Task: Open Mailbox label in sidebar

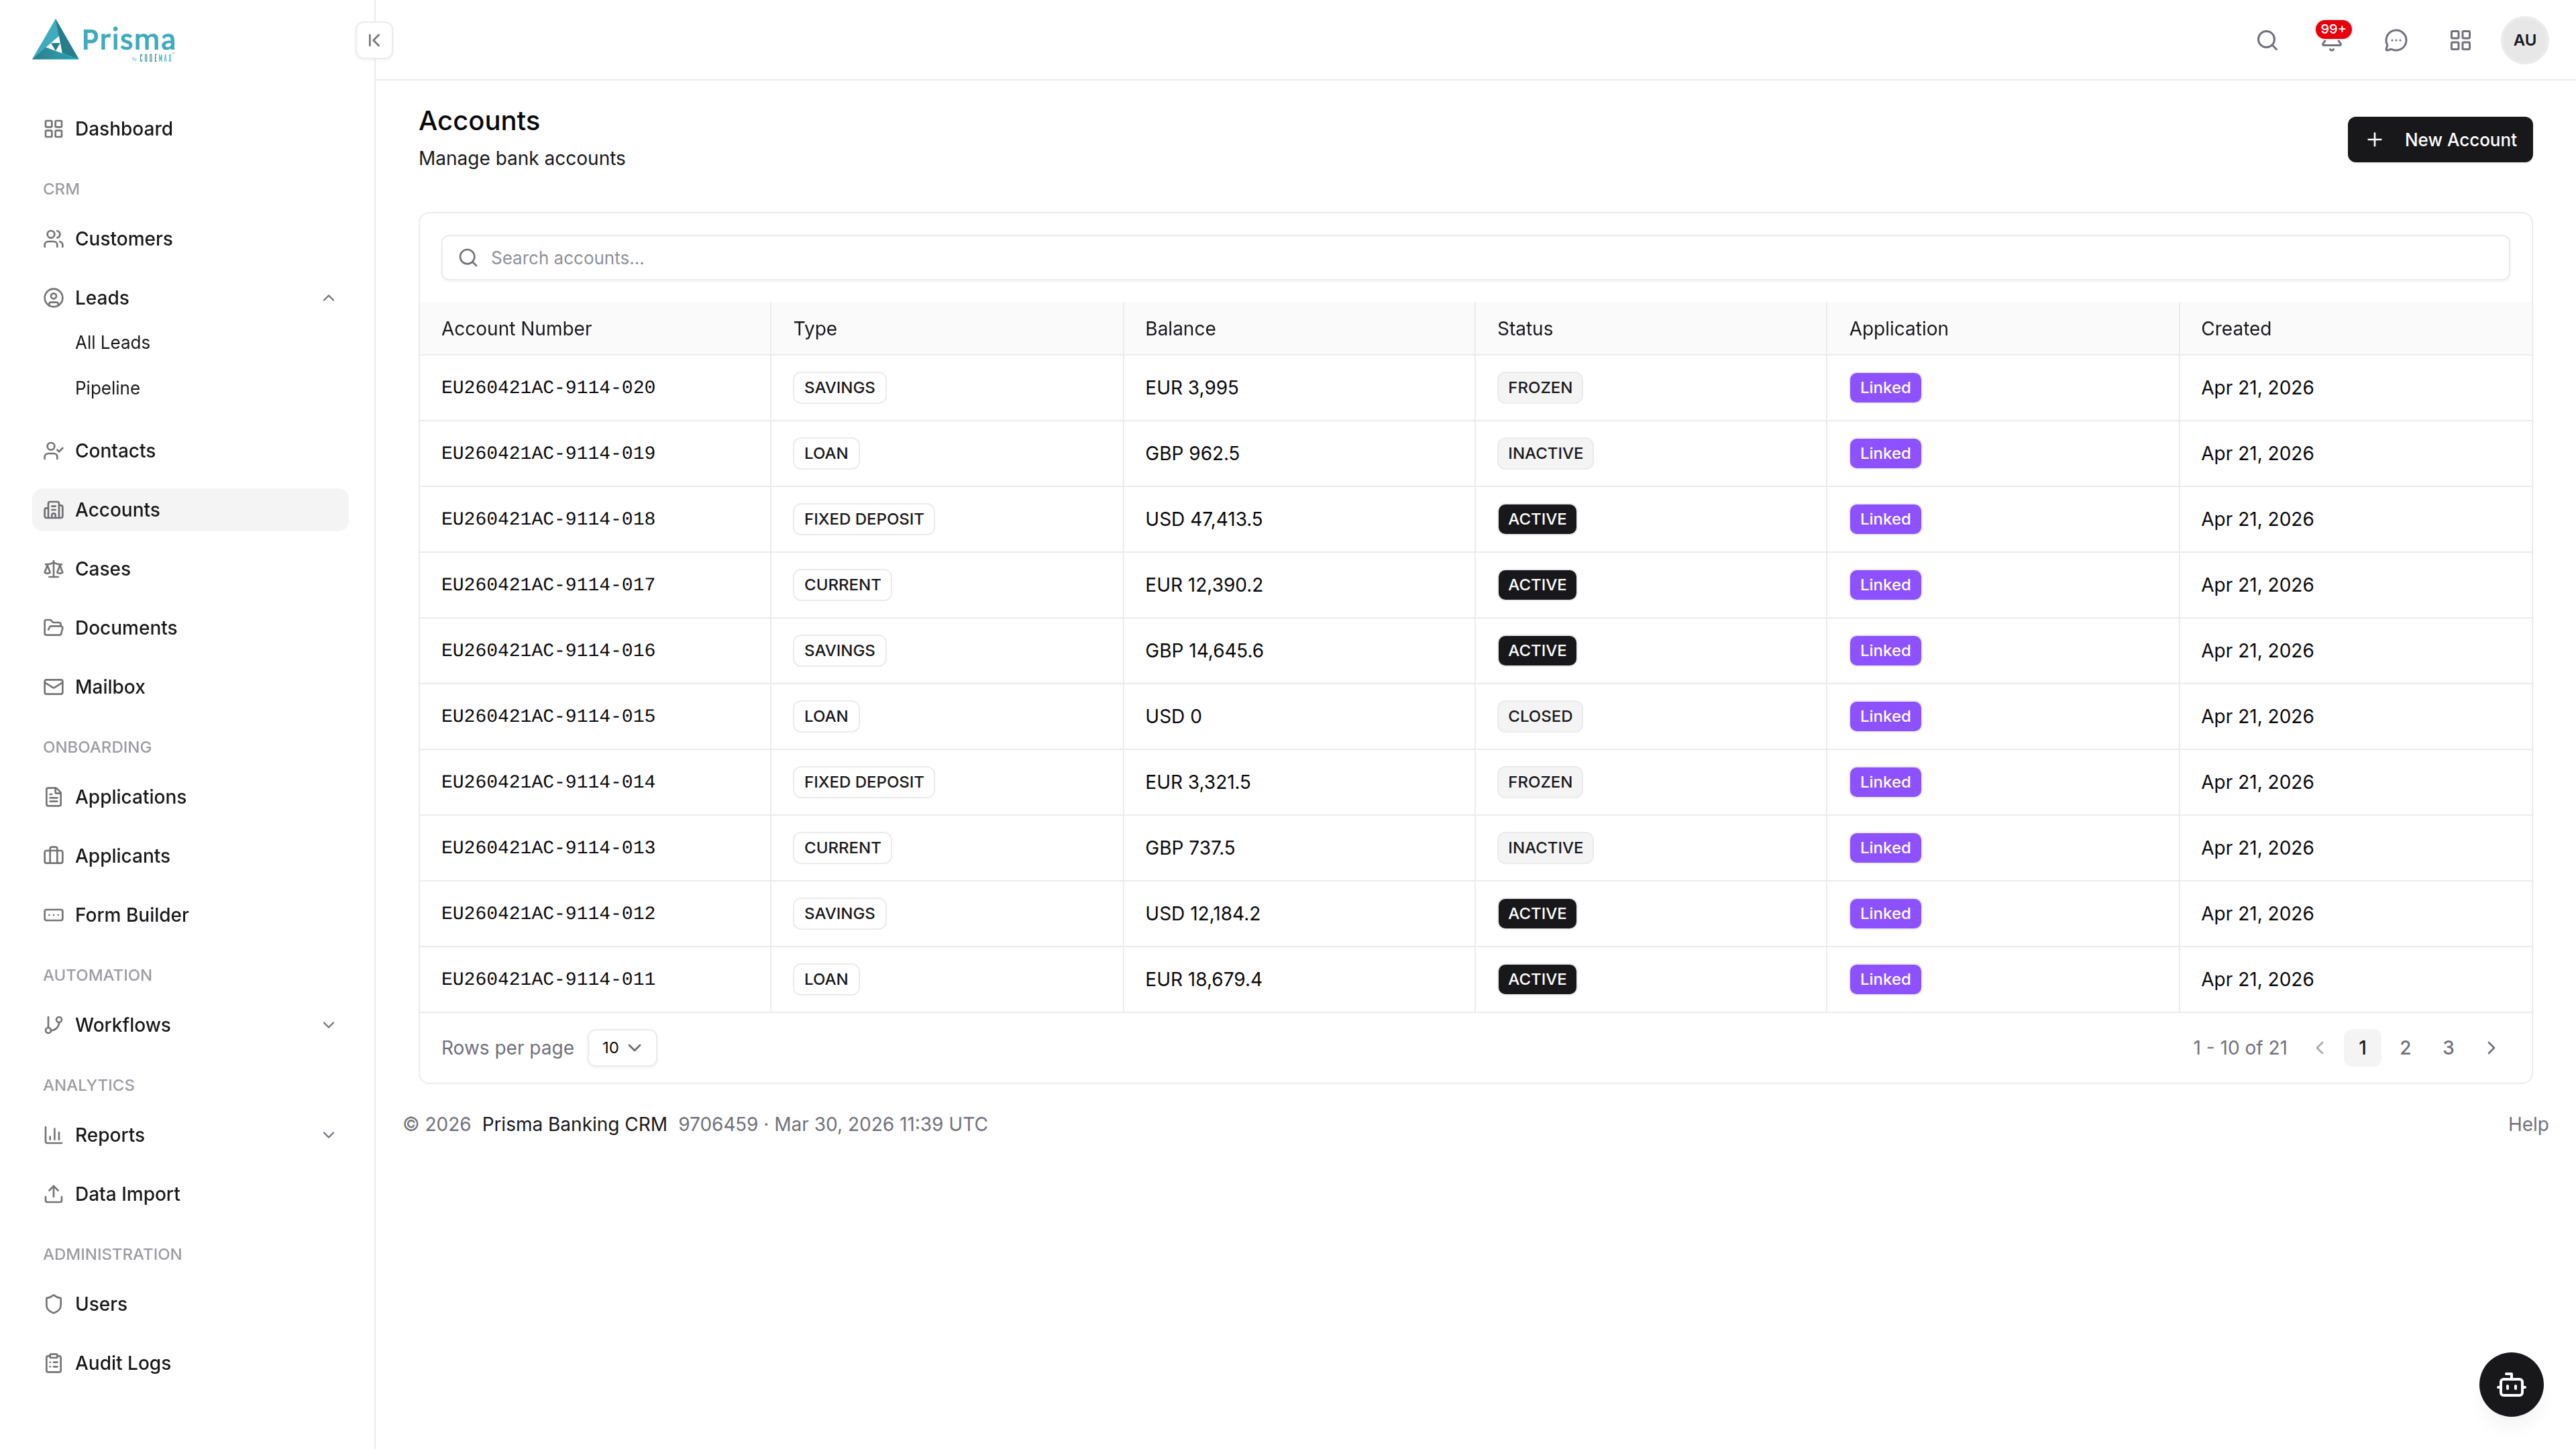Action: point(110,687)
